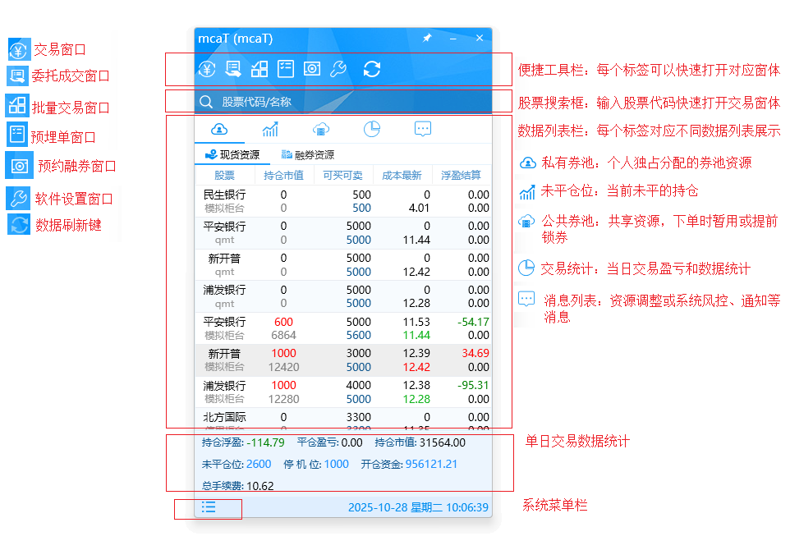Click the 持仓市值 column header

(x=283, y=175)
